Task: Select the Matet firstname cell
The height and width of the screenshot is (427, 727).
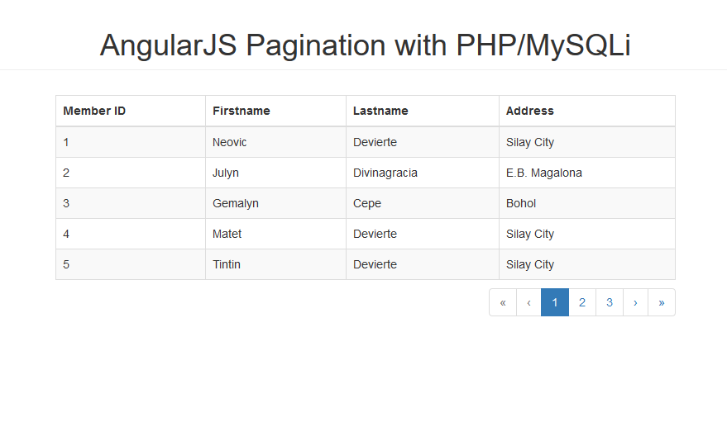Action: 276,234
